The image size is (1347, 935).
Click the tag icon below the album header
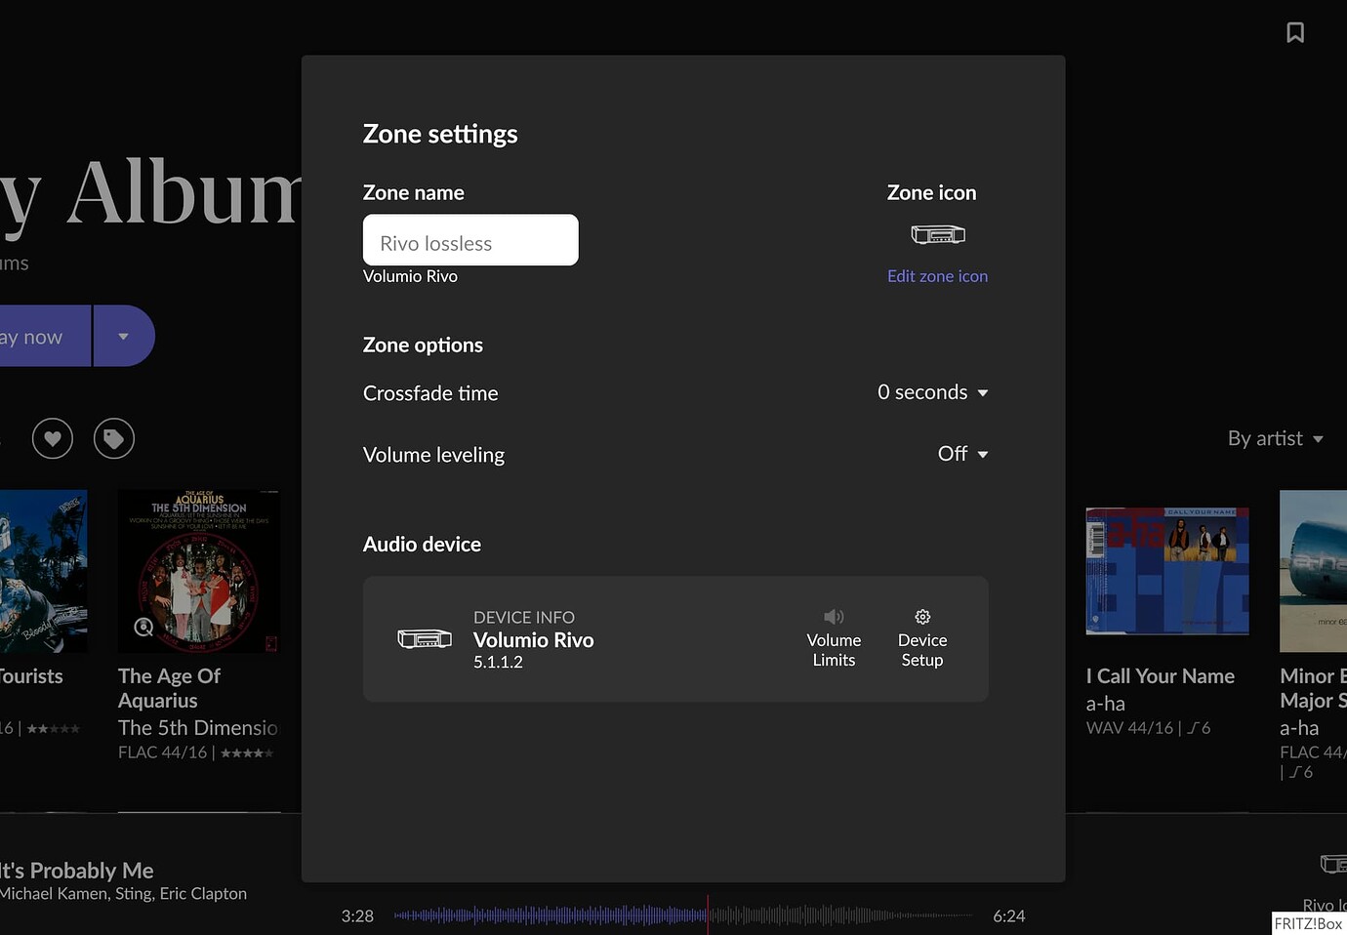(113, 438)
